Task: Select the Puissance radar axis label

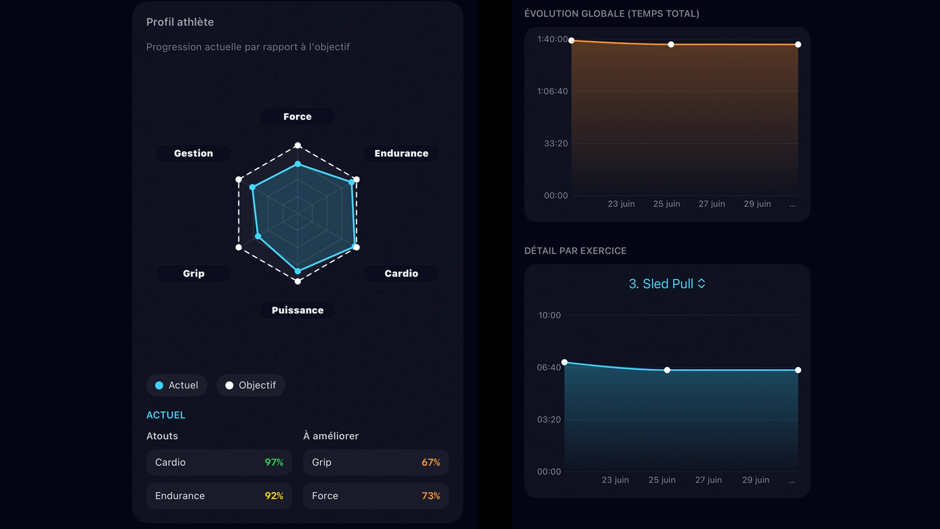Action: click(298, 310)
